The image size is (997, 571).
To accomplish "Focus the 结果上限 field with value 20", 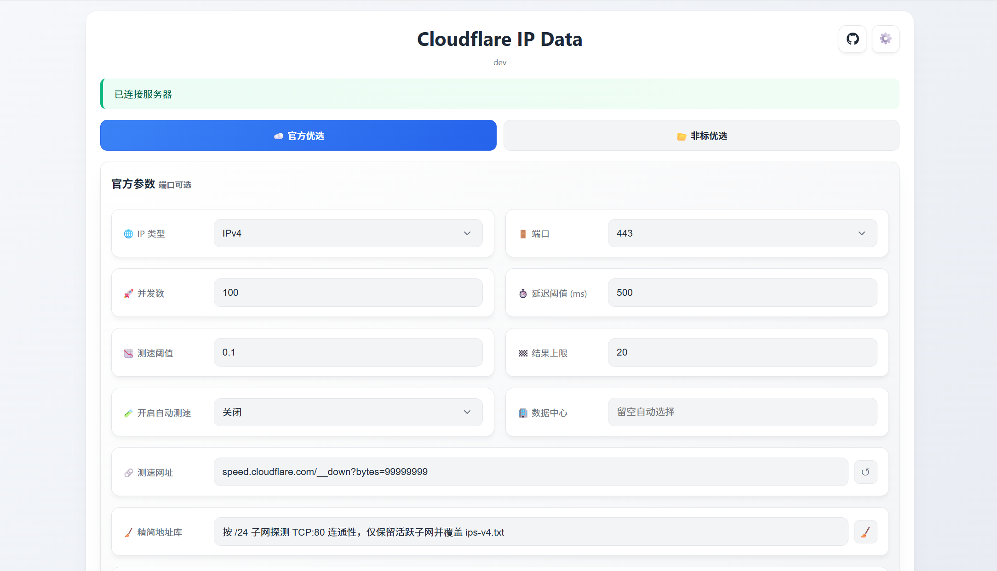I will click(x=742, y=352).
